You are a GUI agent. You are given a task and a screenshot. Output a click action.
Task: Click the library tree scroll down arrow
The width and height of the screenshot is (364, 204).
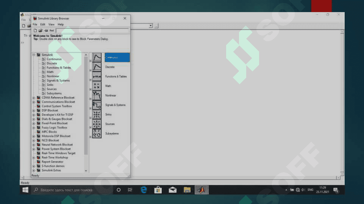tap(86, 171)
